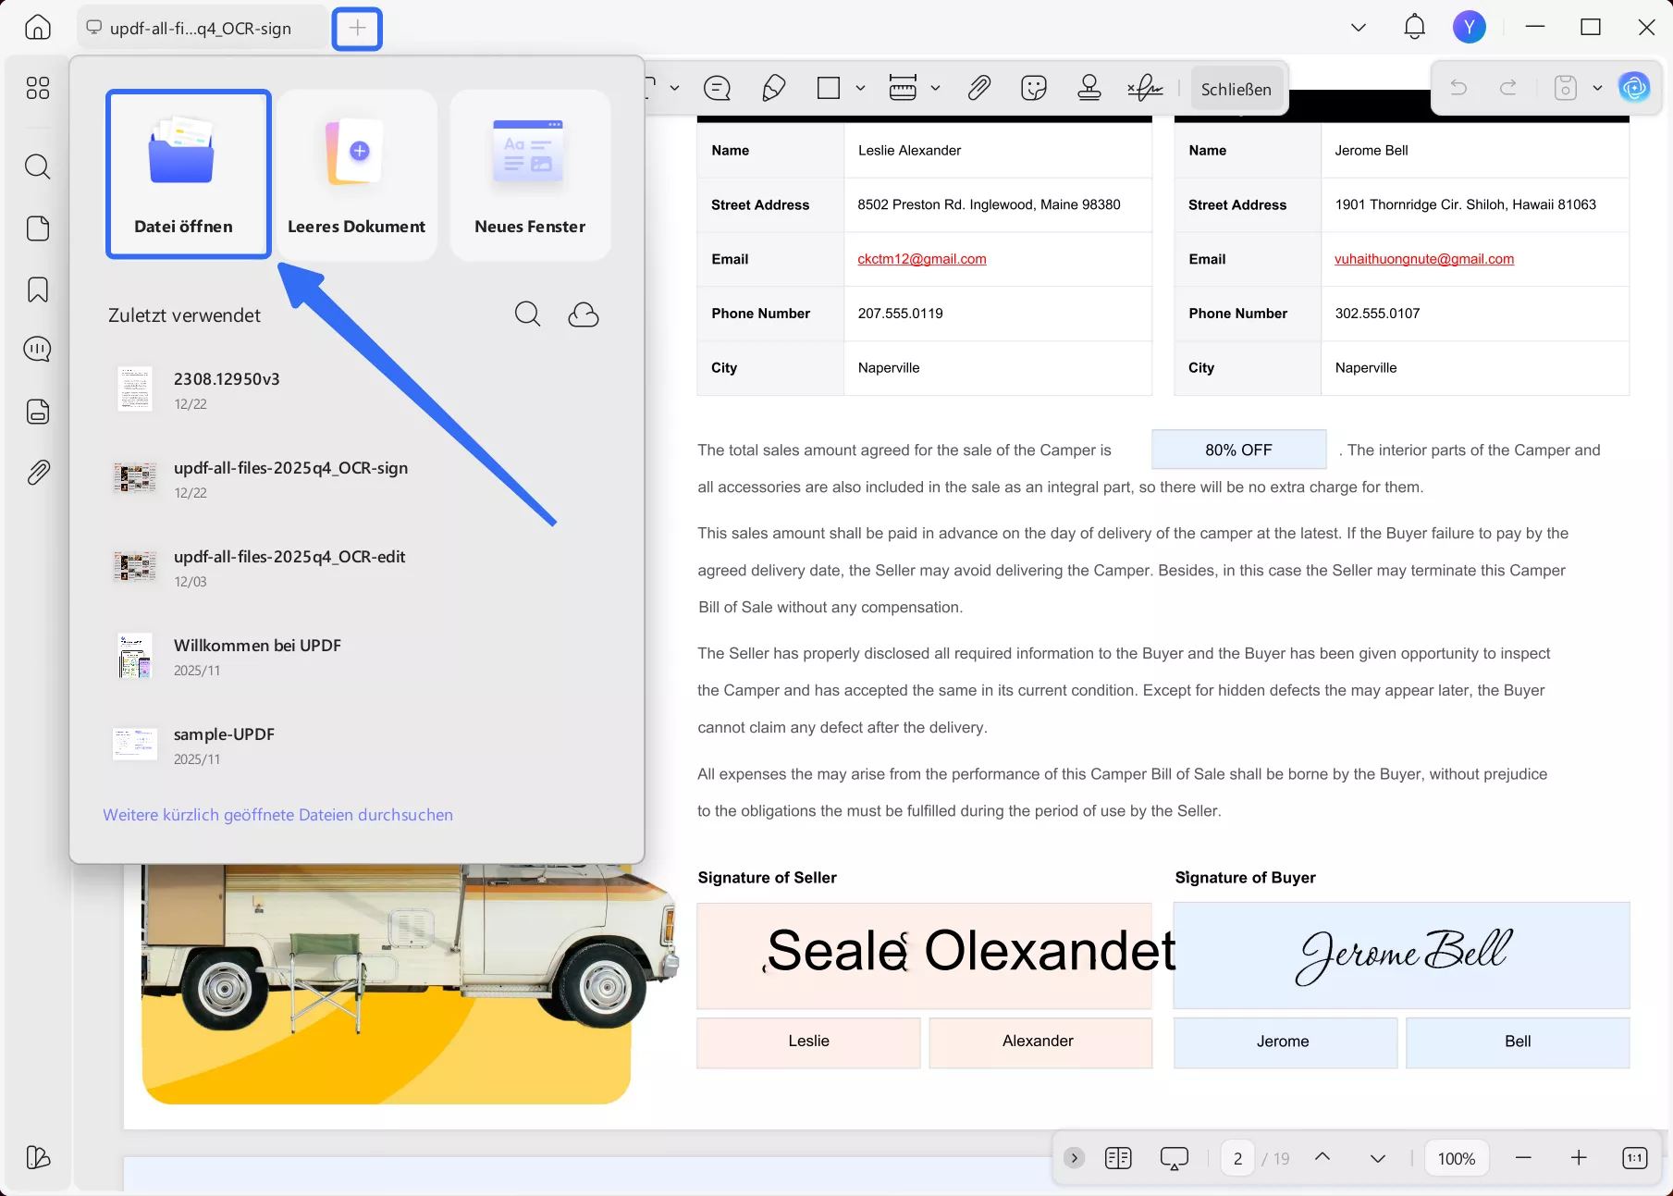Viewport: 1673px width, 1196px height.
Task: Open recent file 2308.12950v3
Action: (x=357, y=389)
